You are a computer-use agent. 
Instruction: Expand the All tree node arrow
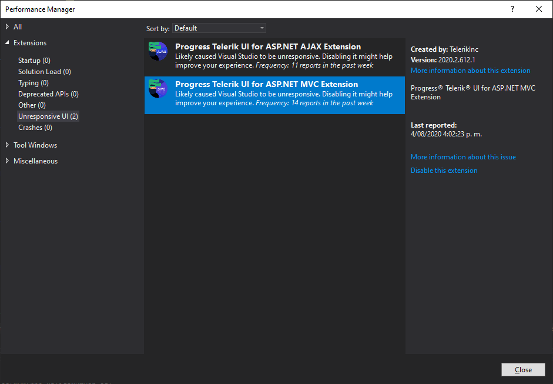click(x=7, y=27)
